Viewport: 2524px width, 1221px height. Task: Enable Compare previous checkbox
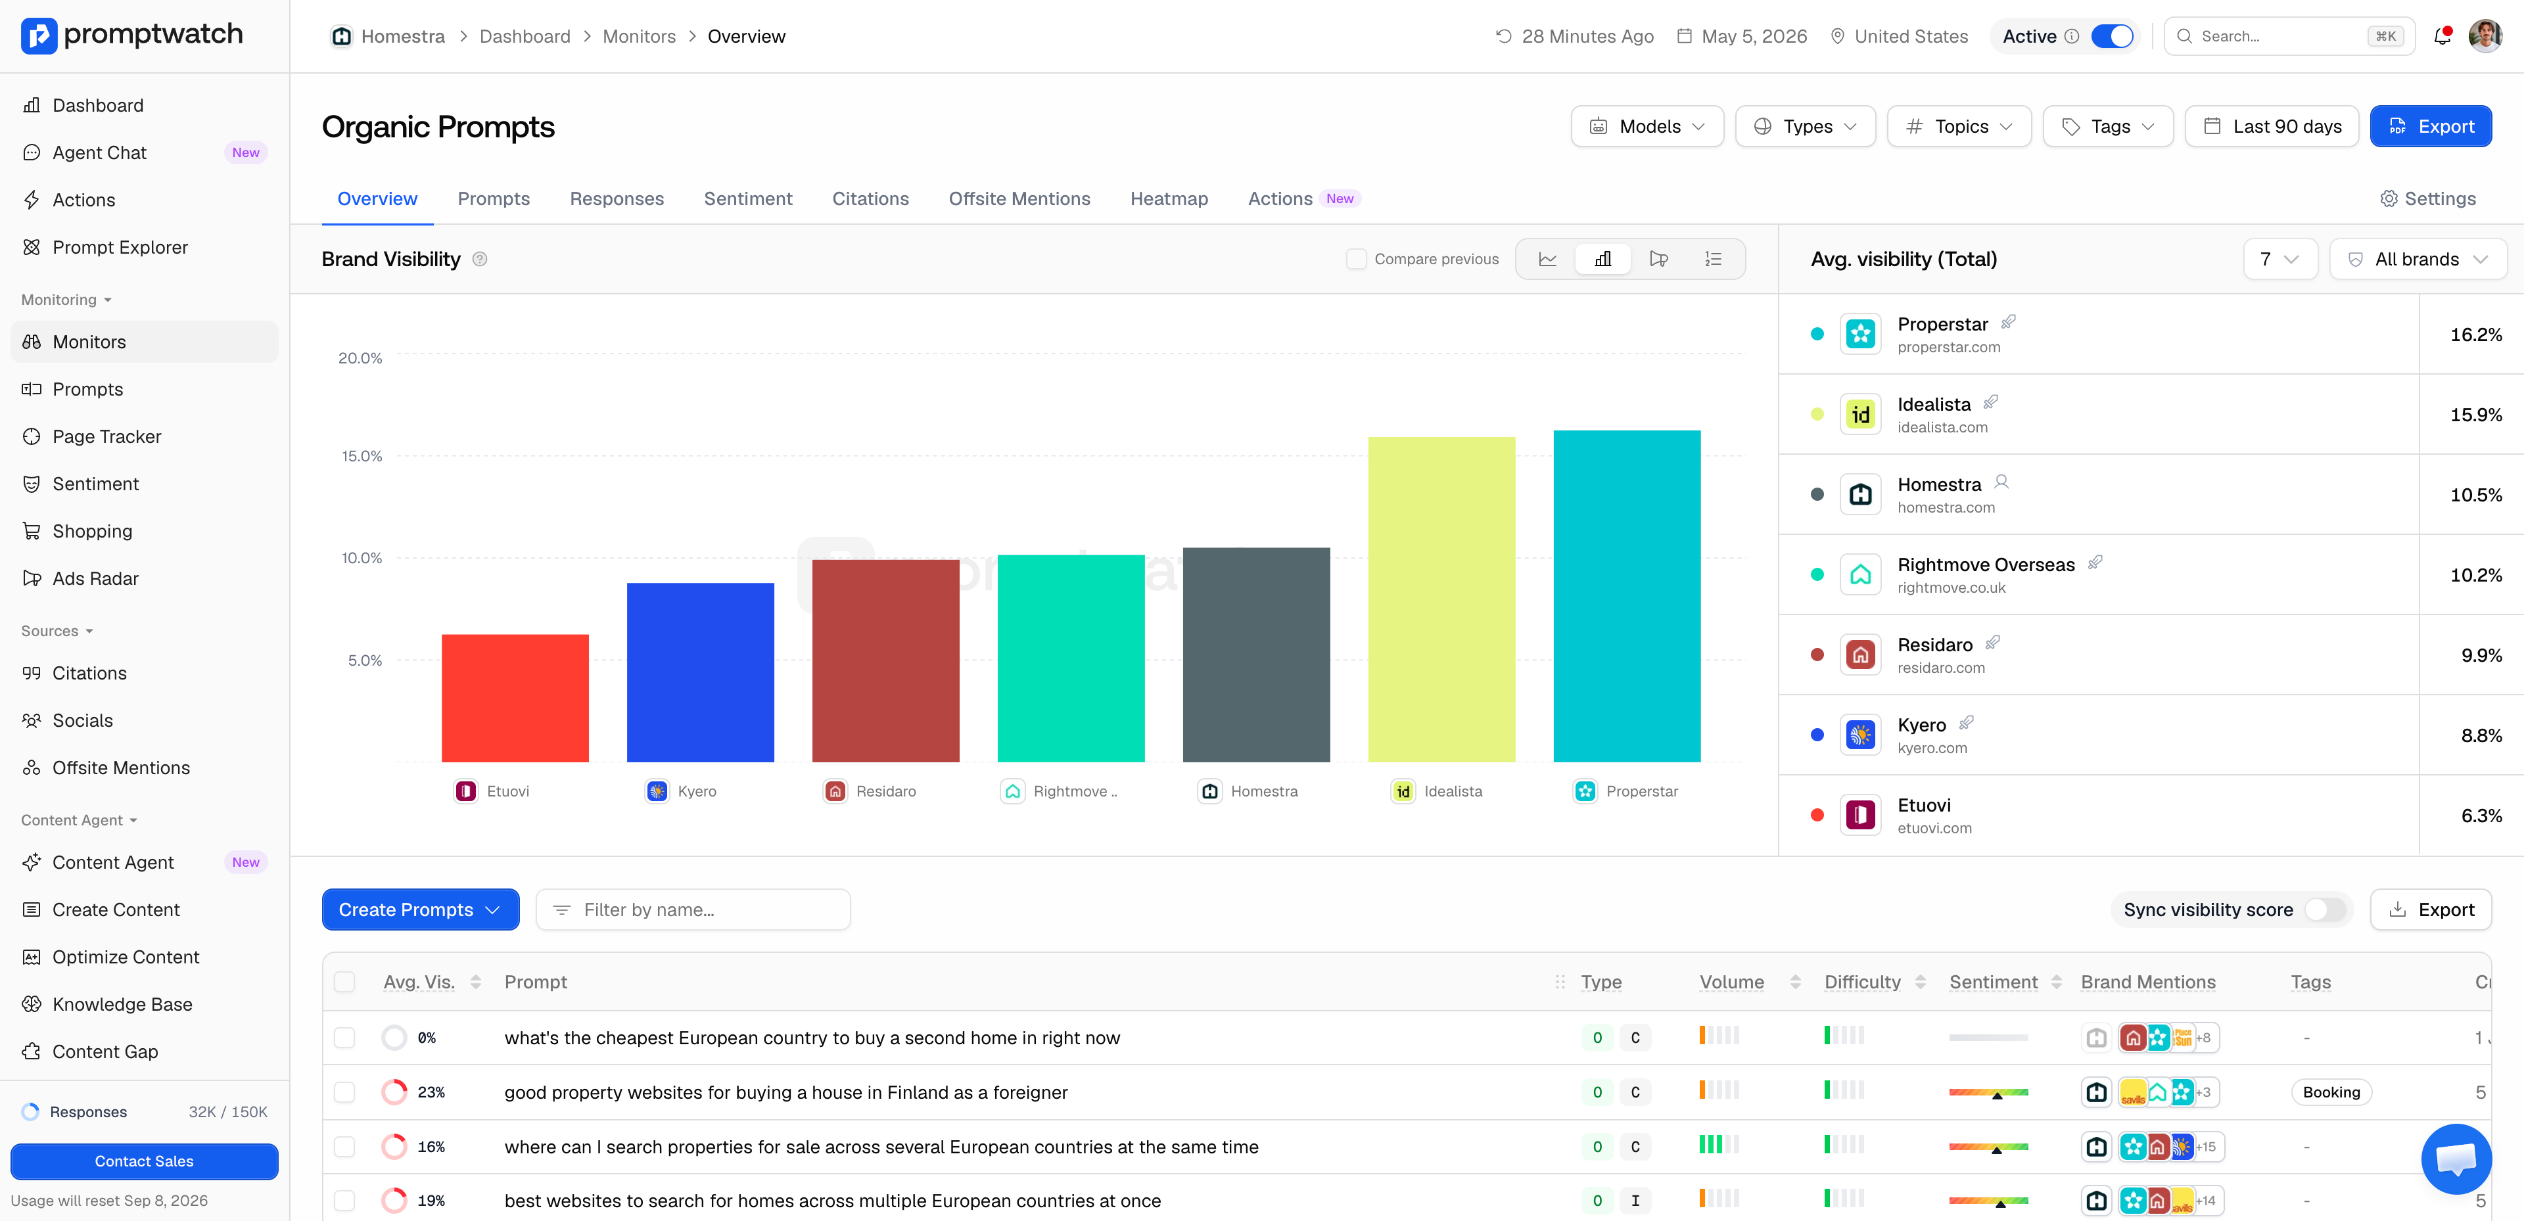pos(1356,260)
